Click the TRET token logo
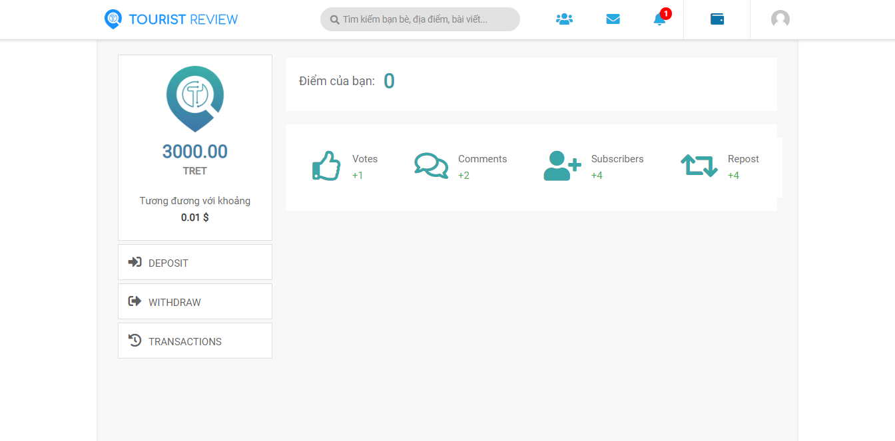895x441 pixels. pyautogui.click(x=195, y=98)
